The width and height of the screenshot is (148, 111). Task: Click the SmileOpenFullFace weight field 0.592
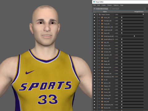[x=117, y=36]
